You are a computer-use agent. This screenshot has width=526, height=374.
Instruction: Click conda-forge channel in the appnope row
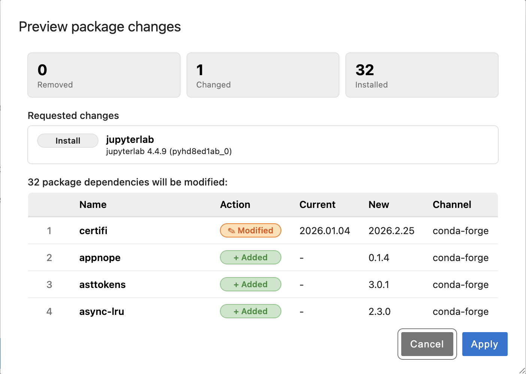click(x=460, y=258)
